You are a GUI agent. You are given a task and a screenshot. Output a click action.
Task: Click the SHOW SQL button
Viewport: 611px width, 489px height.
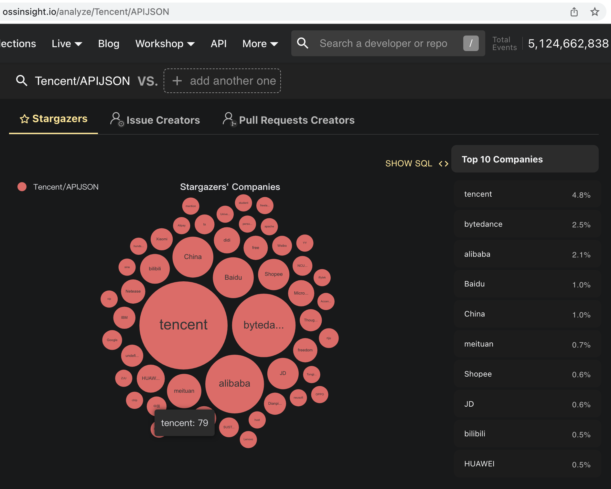(409, 163)
